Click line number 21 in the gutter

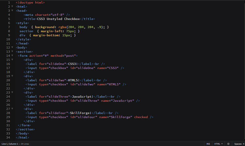pos(8,84)
